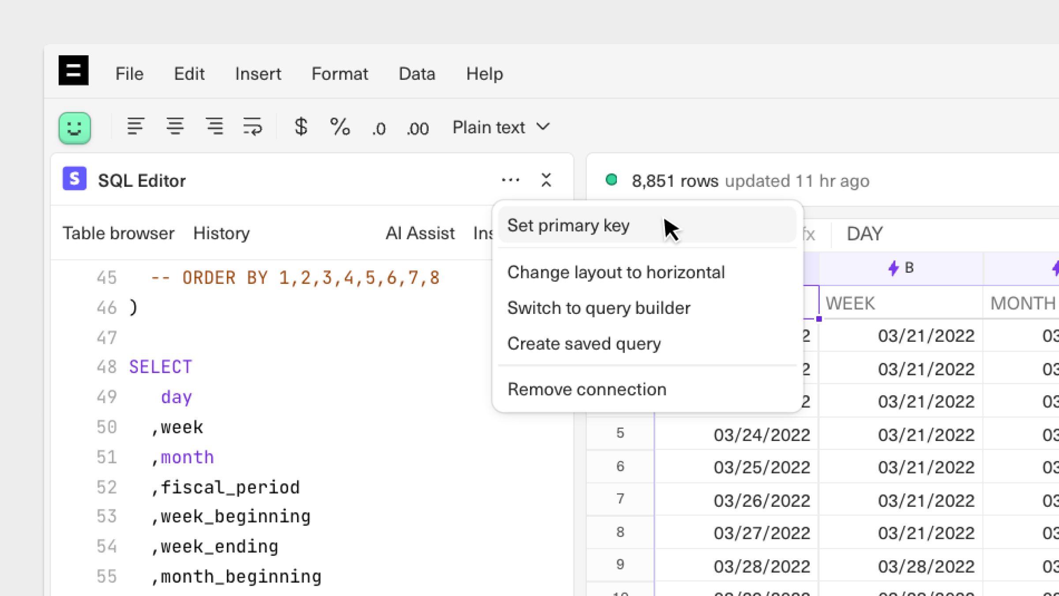Viewport: 1059px width, 596px height.
Task: Open the AI Assist tab
Action: click(x=420, y=233)
